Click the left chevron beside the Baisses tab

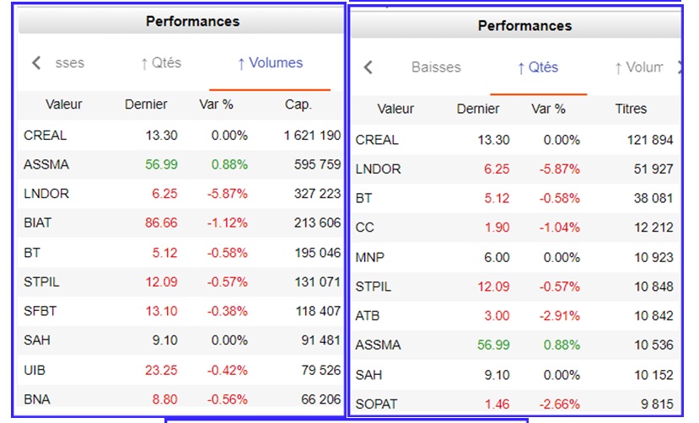(368, 67)
